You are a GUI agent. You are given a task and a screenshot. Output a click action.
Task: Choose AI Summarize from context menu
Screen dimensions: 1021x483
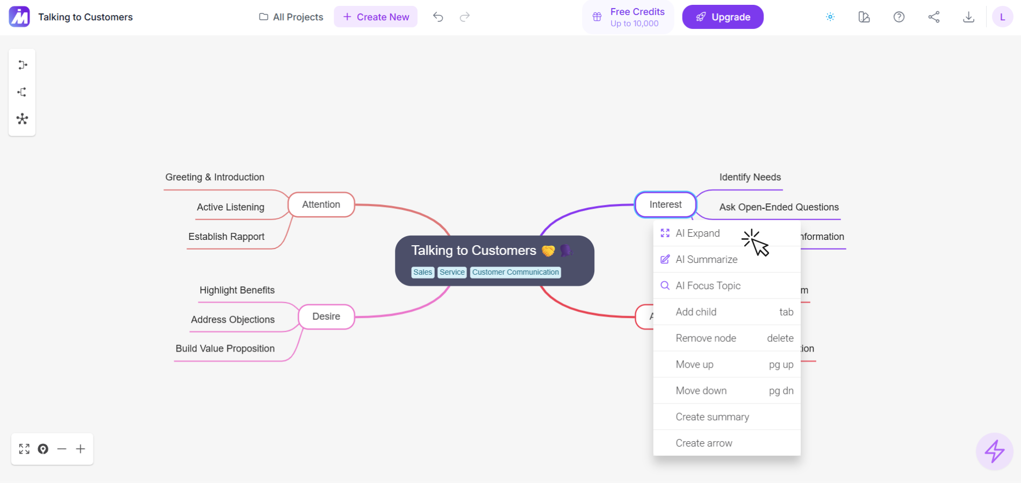tap(706, 260)
